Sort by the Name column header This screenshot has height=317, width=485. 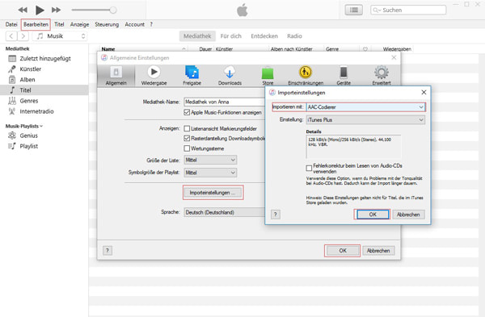(x=108, y=49)
